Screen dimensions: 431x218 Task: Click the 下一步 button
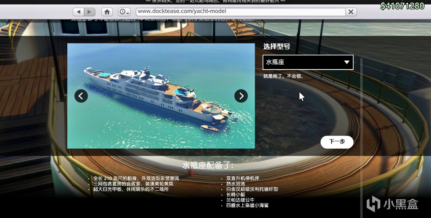(337, 142)
